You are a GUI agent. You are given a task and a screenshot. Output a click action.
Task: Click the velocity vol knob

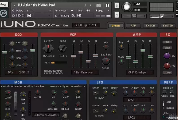tap(53, 92)
